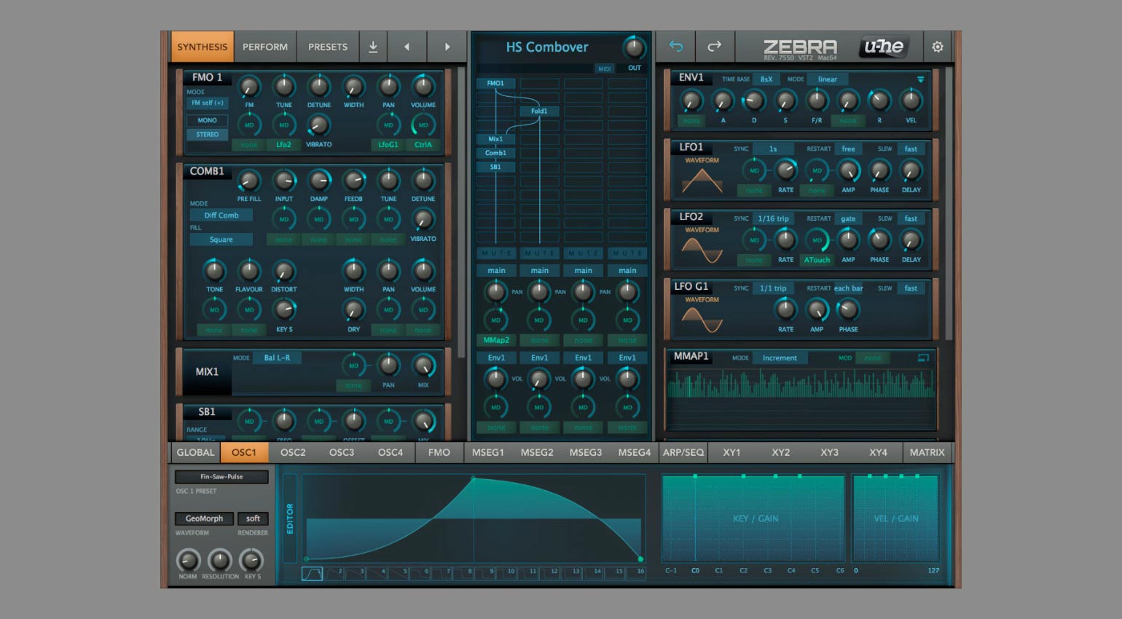The width and height of the screenshot is (1122, 619).
Task: Open ENV1 mode selector linear
Action: 828,79
